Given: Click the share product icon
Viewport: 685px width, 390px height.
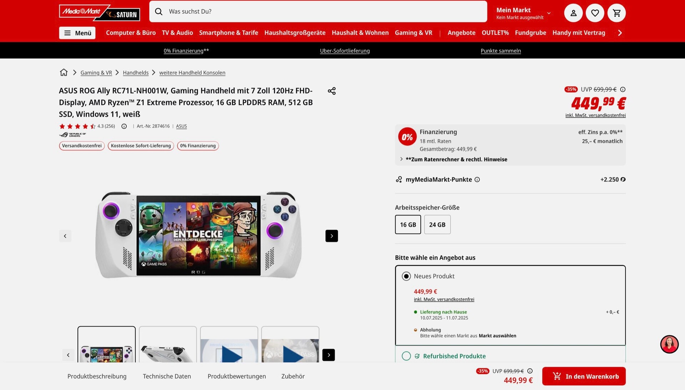Looking at the screenshot, I should pyautogui.click(x=331, y=91).
